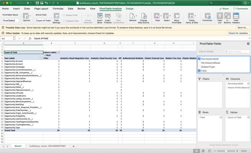This screenshot has height=153, width=251.
Task: Click the Save As... button
Action: point(242,27)
